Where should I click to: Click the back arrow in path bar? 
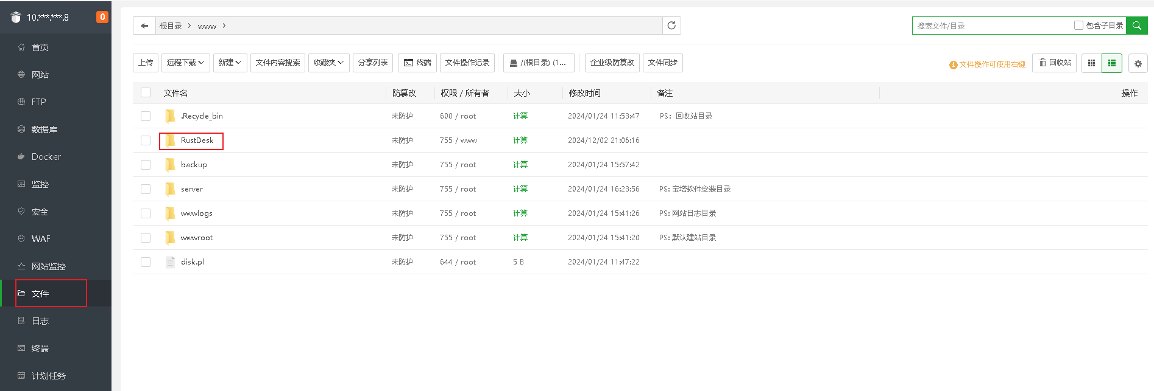click(144, 26)
